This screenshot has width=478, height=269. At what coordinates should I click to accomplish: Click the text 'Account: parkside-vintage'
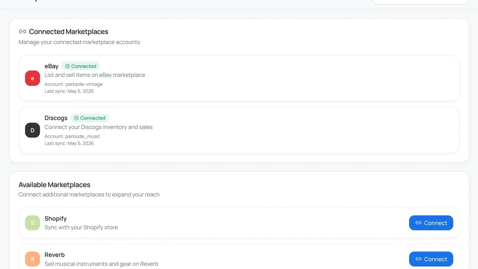point(73,84)
